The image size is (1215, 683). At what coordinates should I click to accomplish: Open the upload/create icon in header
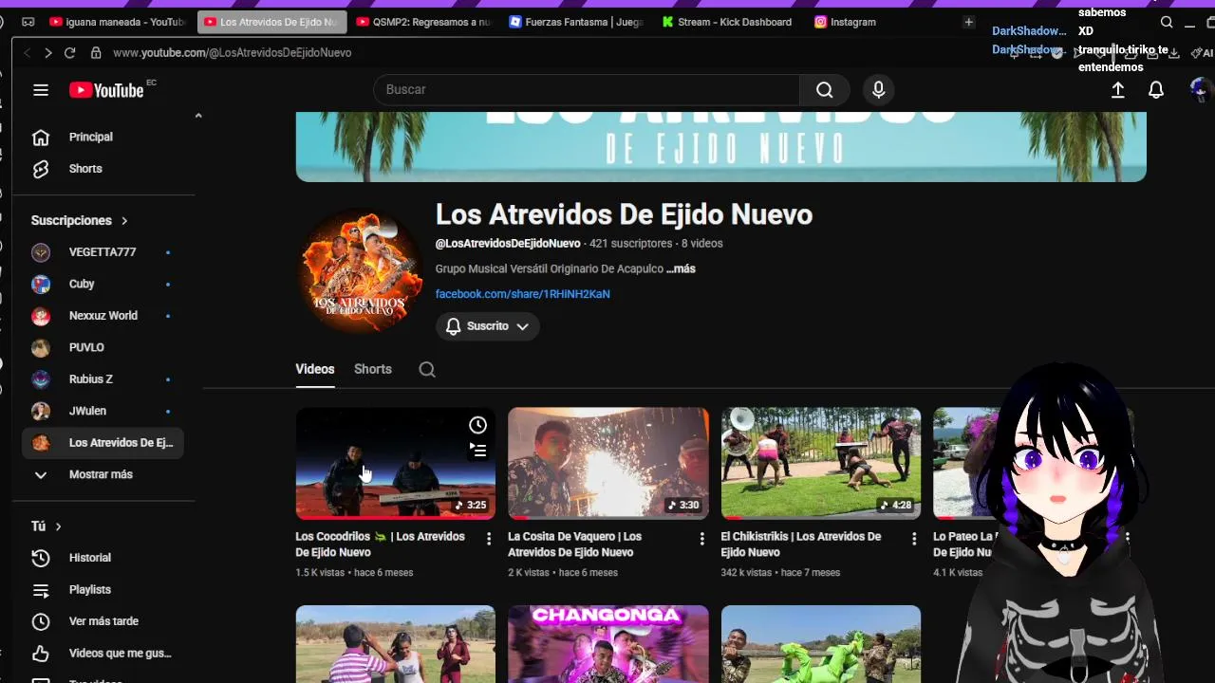[1118, 89]
